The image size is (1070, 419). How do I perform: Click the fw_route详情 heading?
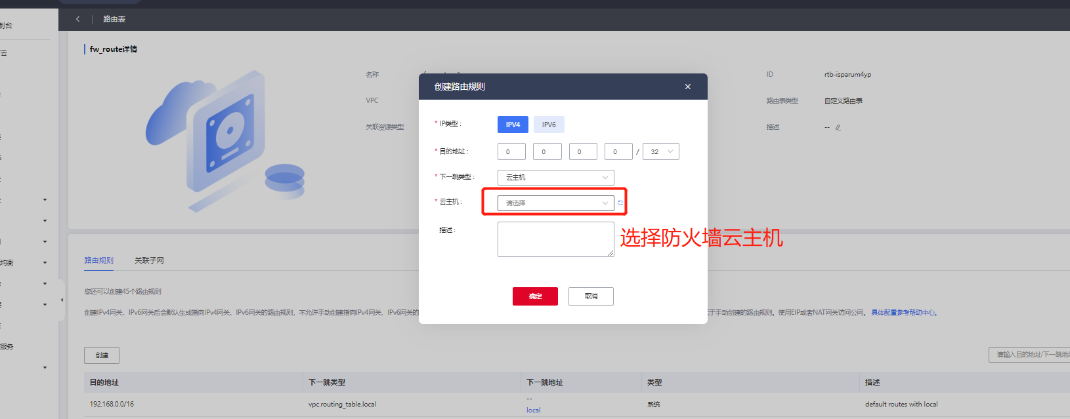tap(114, 49)
